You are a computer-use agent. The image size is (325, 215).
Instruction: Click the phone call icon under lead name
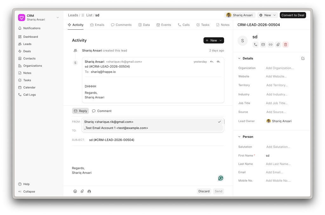click(255, 45)
